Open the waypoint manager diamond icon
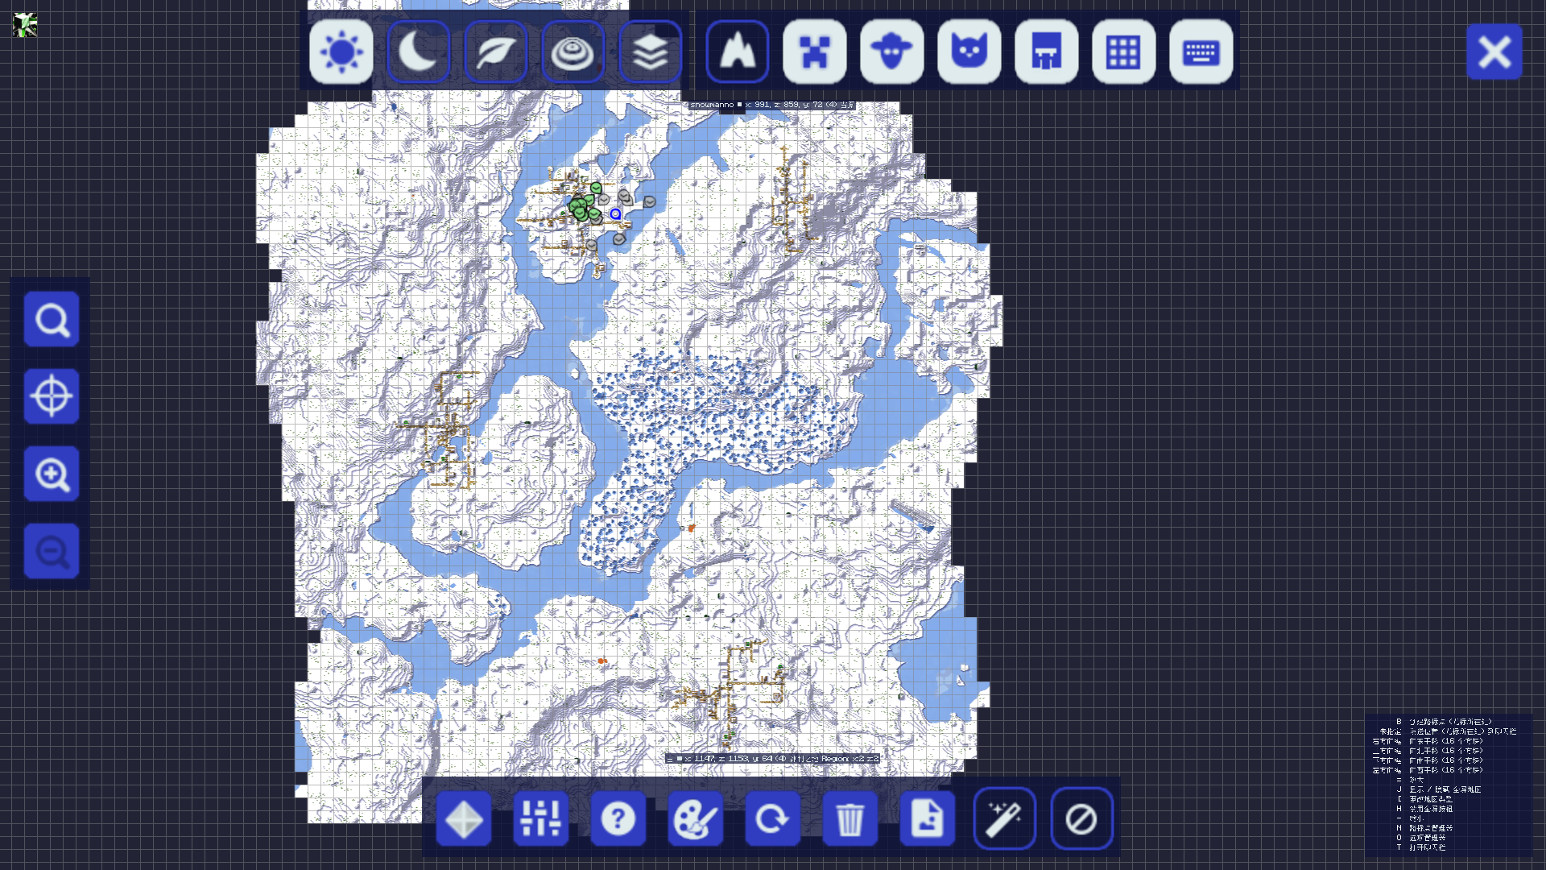1546x870 pixels. pyautogui.click(x=464, y=819)
